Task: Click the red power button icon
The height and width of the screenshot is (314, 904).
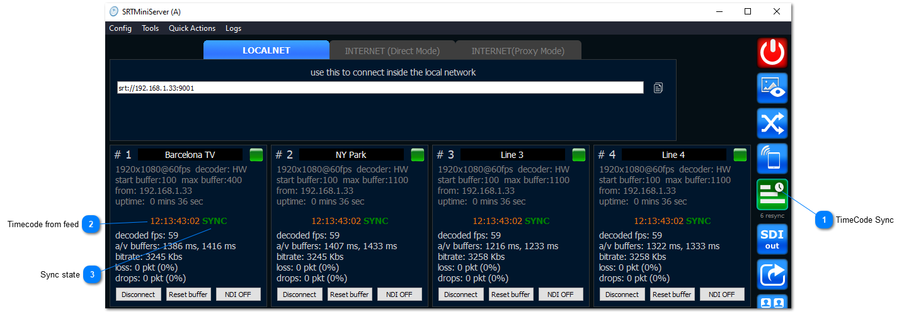Action: 772,53
